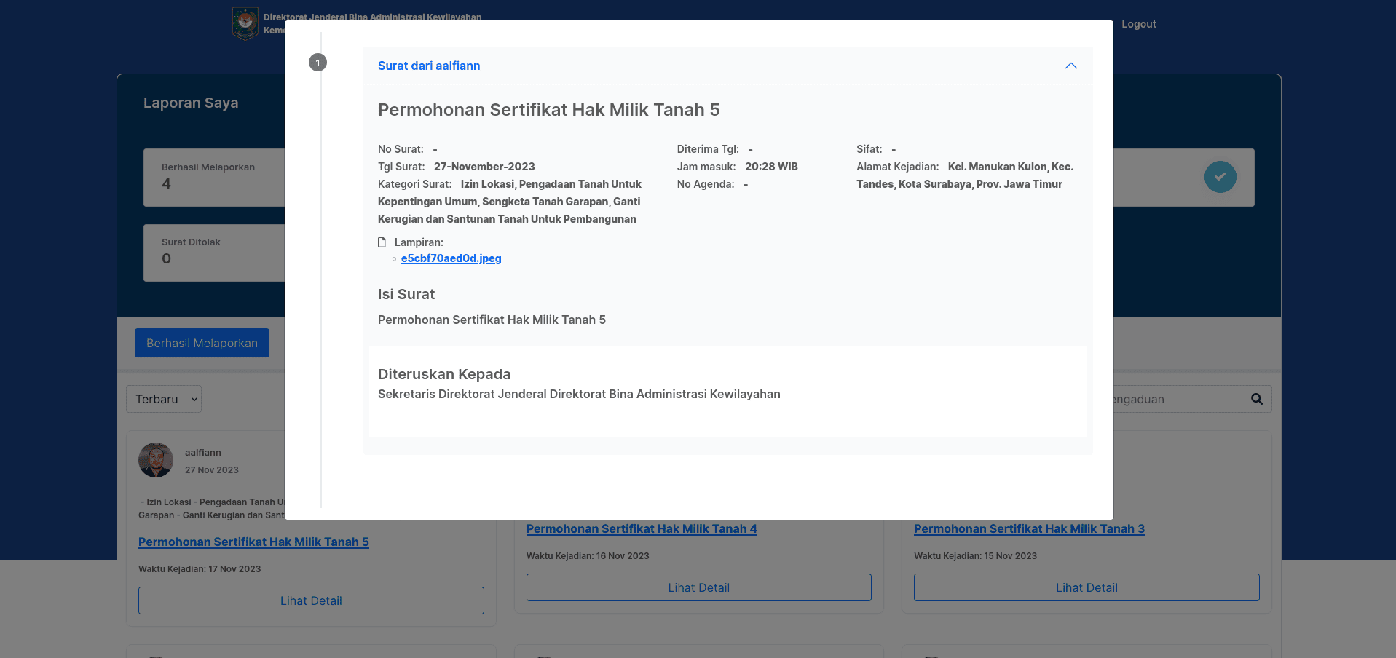The height and width of the screenshot is (658, 1396).
Task: Click the pengaduan search input field
Action: 1178,399
